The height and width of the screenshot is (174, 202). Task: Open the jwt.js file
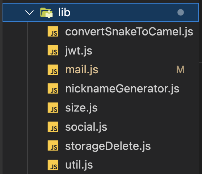[x=79, y=51]
